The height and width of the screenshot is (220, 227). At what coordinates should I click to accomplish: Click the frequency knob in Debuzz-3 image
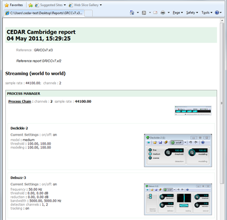(162, 205)
